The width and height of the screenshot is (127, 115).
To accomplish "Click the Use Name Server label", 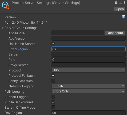I will pyautogui.click(x=22, y=44).
